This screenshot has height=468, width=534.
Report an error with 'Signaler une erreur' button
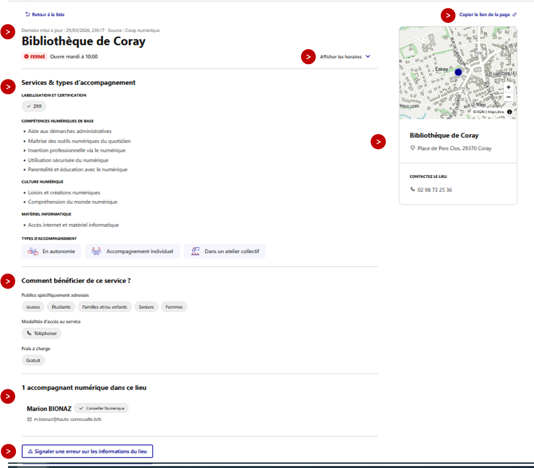pyautogui.click(x=87, y=451)
